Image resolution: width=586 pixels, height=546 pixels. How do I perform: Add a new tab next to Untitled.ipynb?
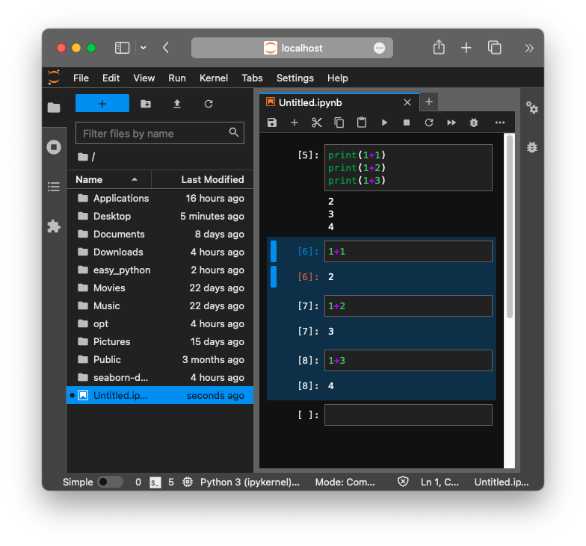click(429, 102)
